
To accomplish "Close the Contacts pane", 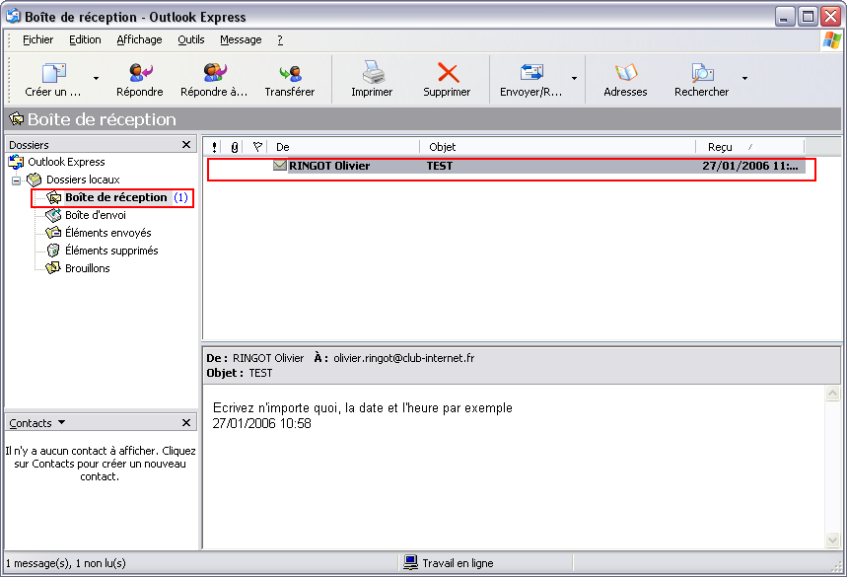I will point(186,422).
